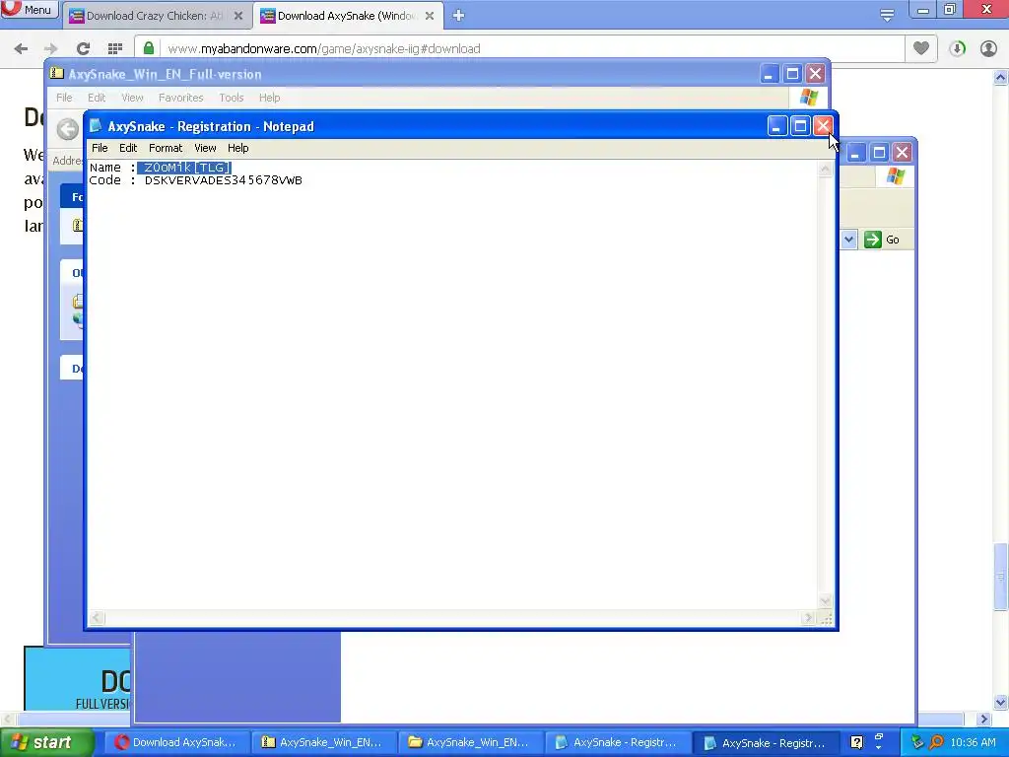Screen dimensions: 1009x757
Task: Open Format menu in Notepad
Action: pos(166,148)
